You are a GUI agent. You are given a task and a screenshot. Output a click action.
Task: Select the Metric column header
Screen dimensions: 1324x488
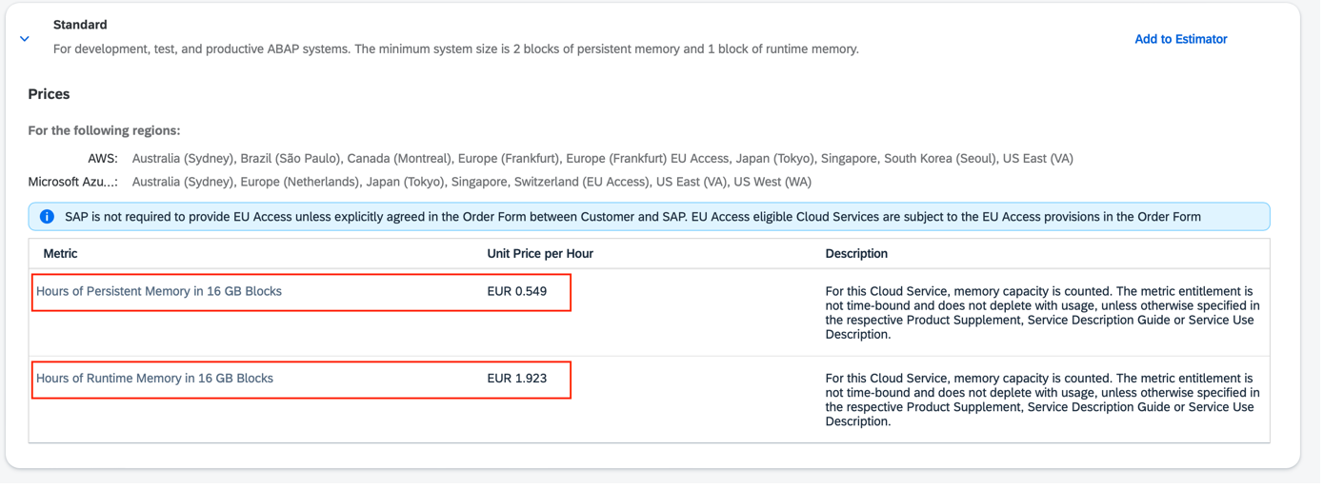point(60,253)
